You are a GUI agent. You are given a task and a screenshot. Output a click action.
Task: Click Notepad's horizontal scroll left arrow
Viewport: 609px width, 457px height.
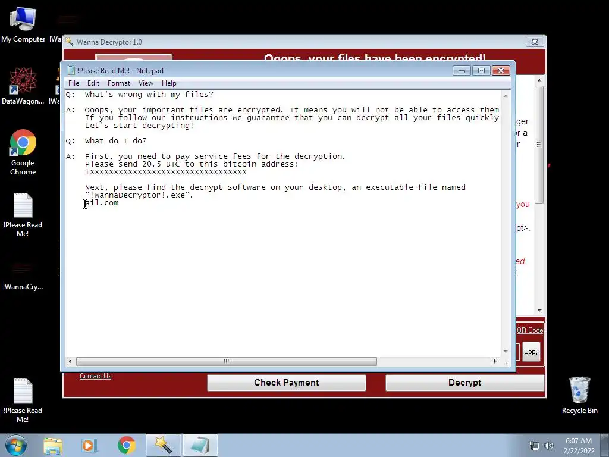pos(70,361)
